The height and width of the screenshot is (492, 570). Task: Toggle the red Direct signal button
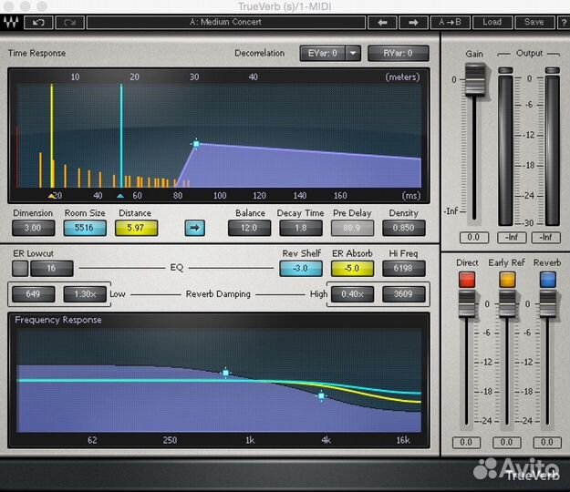467,281
